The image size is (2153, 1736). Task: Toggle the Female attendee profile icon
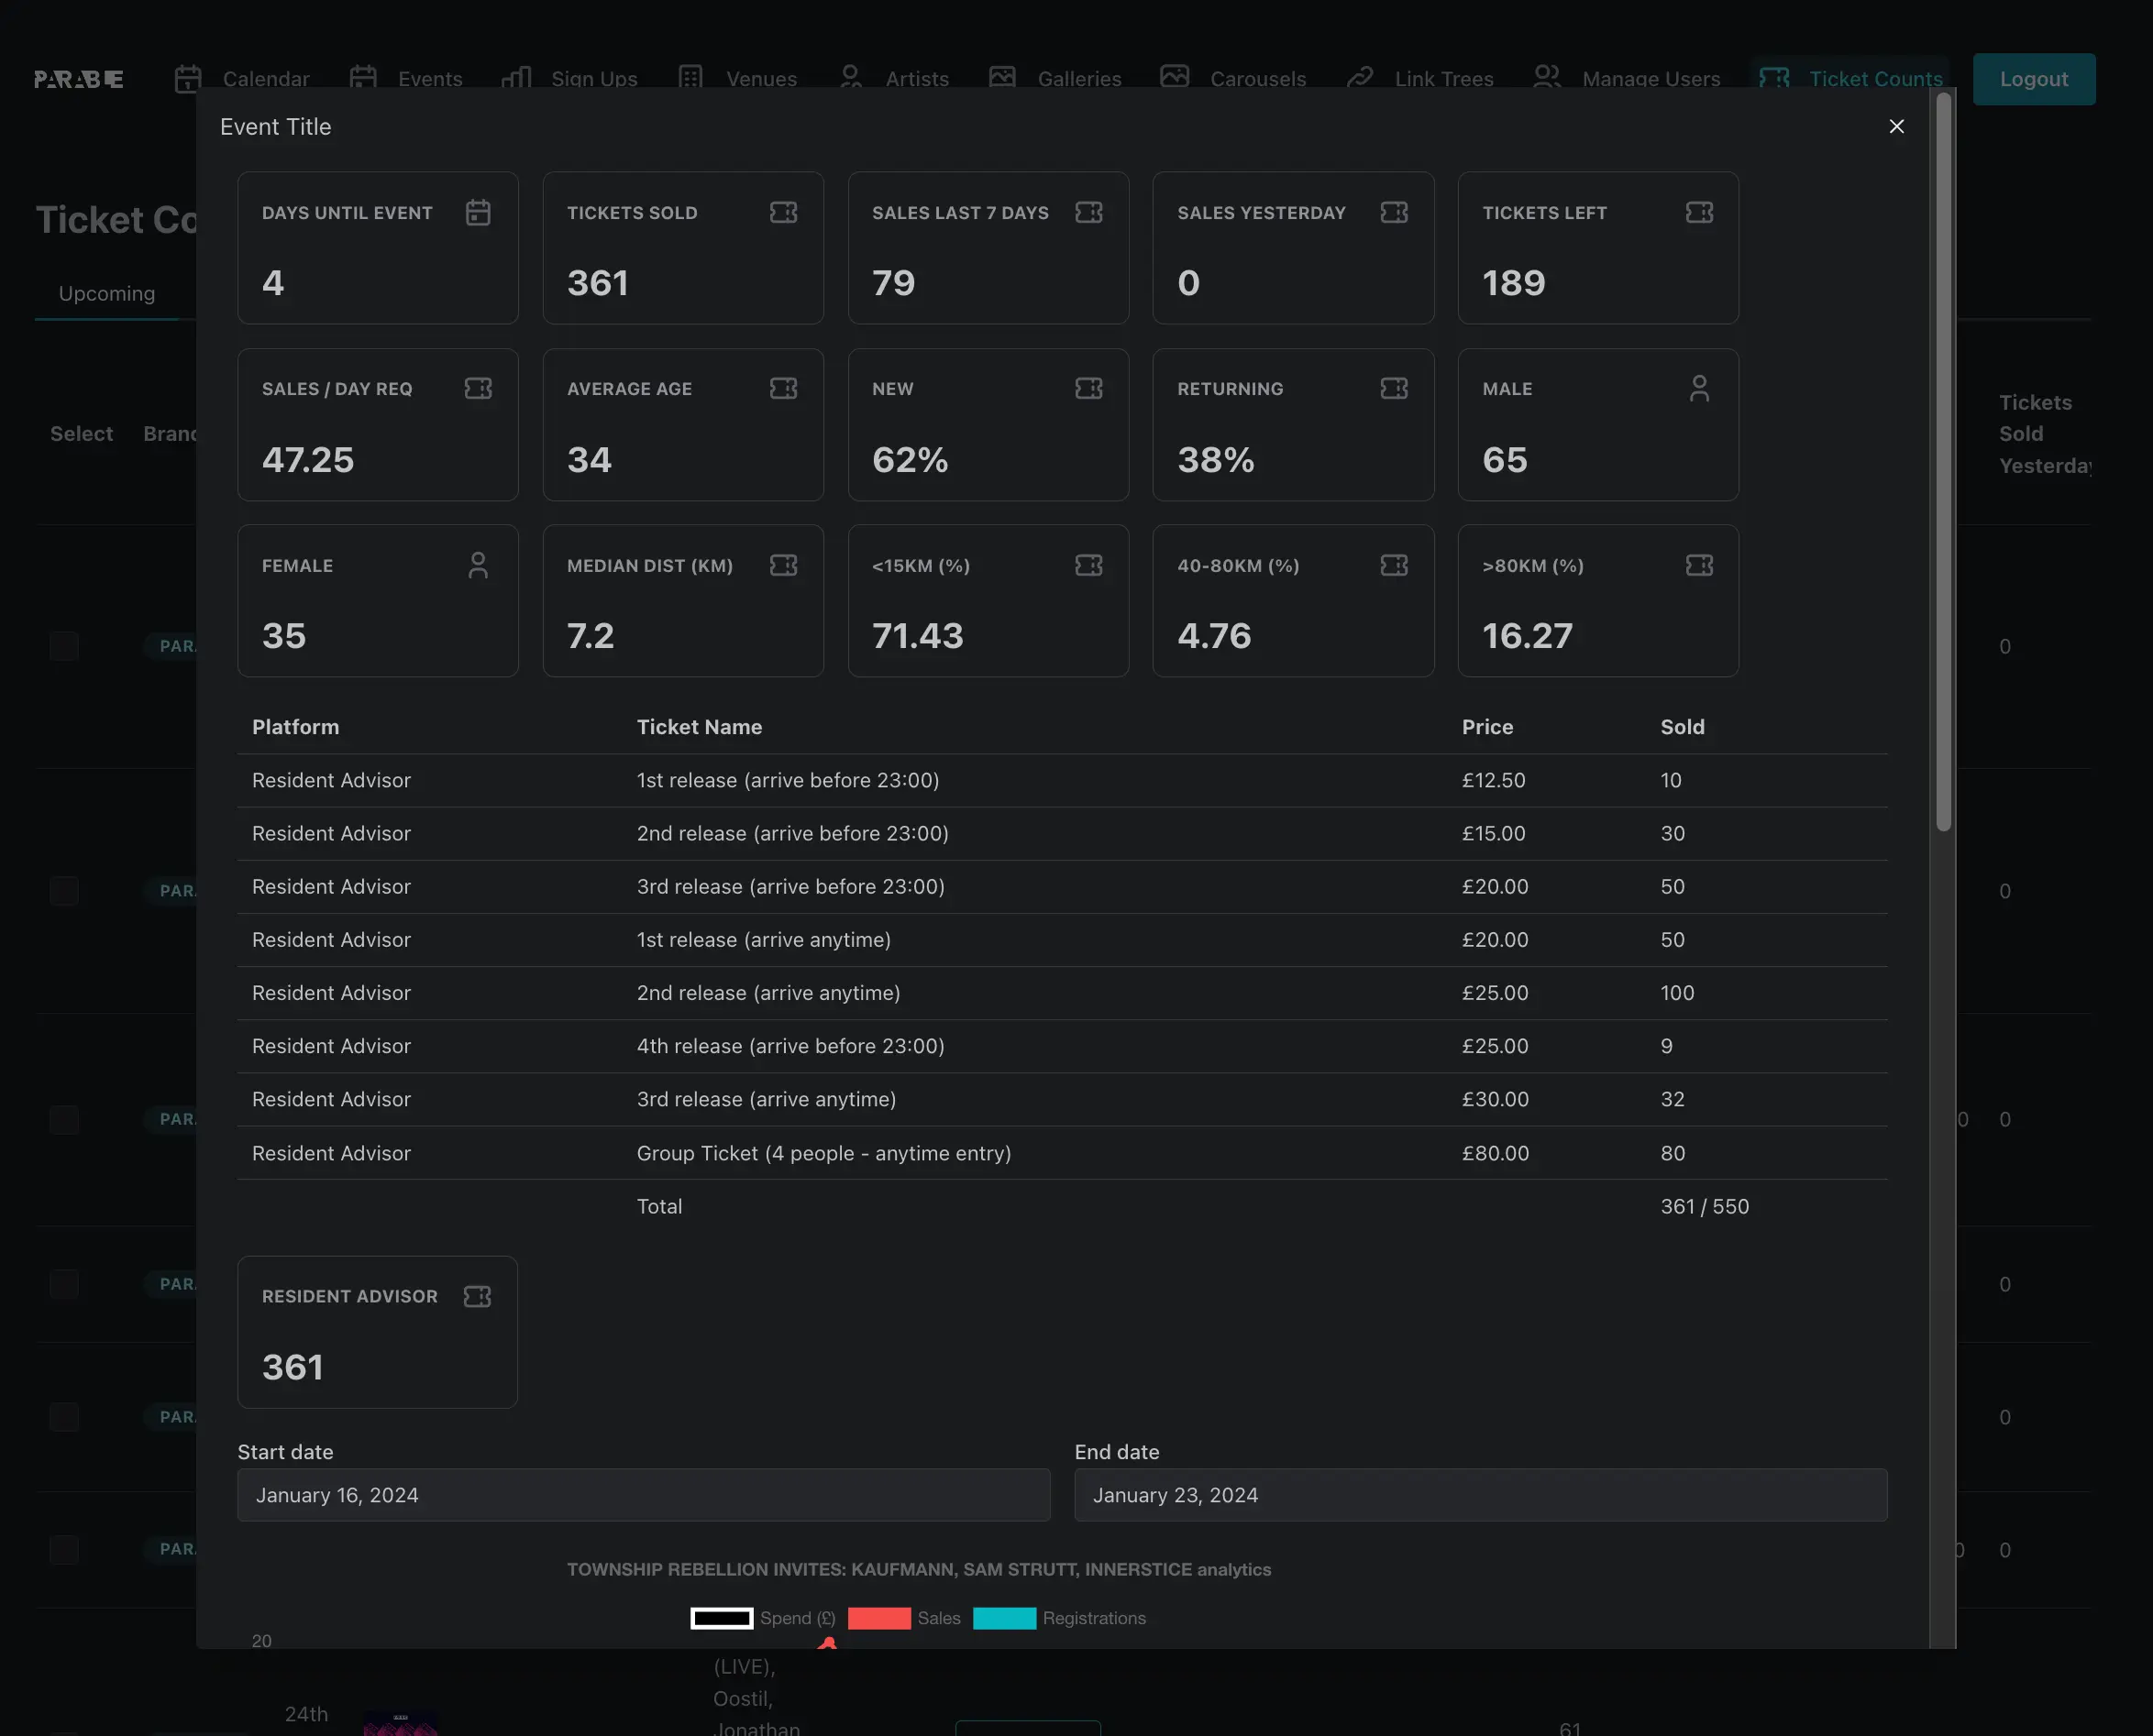[477, 566]
